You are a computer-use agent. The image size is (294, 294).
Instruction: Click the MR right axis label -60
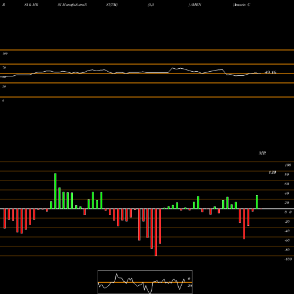coord(287,240)
